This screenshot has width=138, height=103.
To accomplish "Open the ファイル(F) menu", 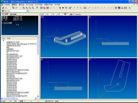I will pyautogui.click(x=7, y=4).
